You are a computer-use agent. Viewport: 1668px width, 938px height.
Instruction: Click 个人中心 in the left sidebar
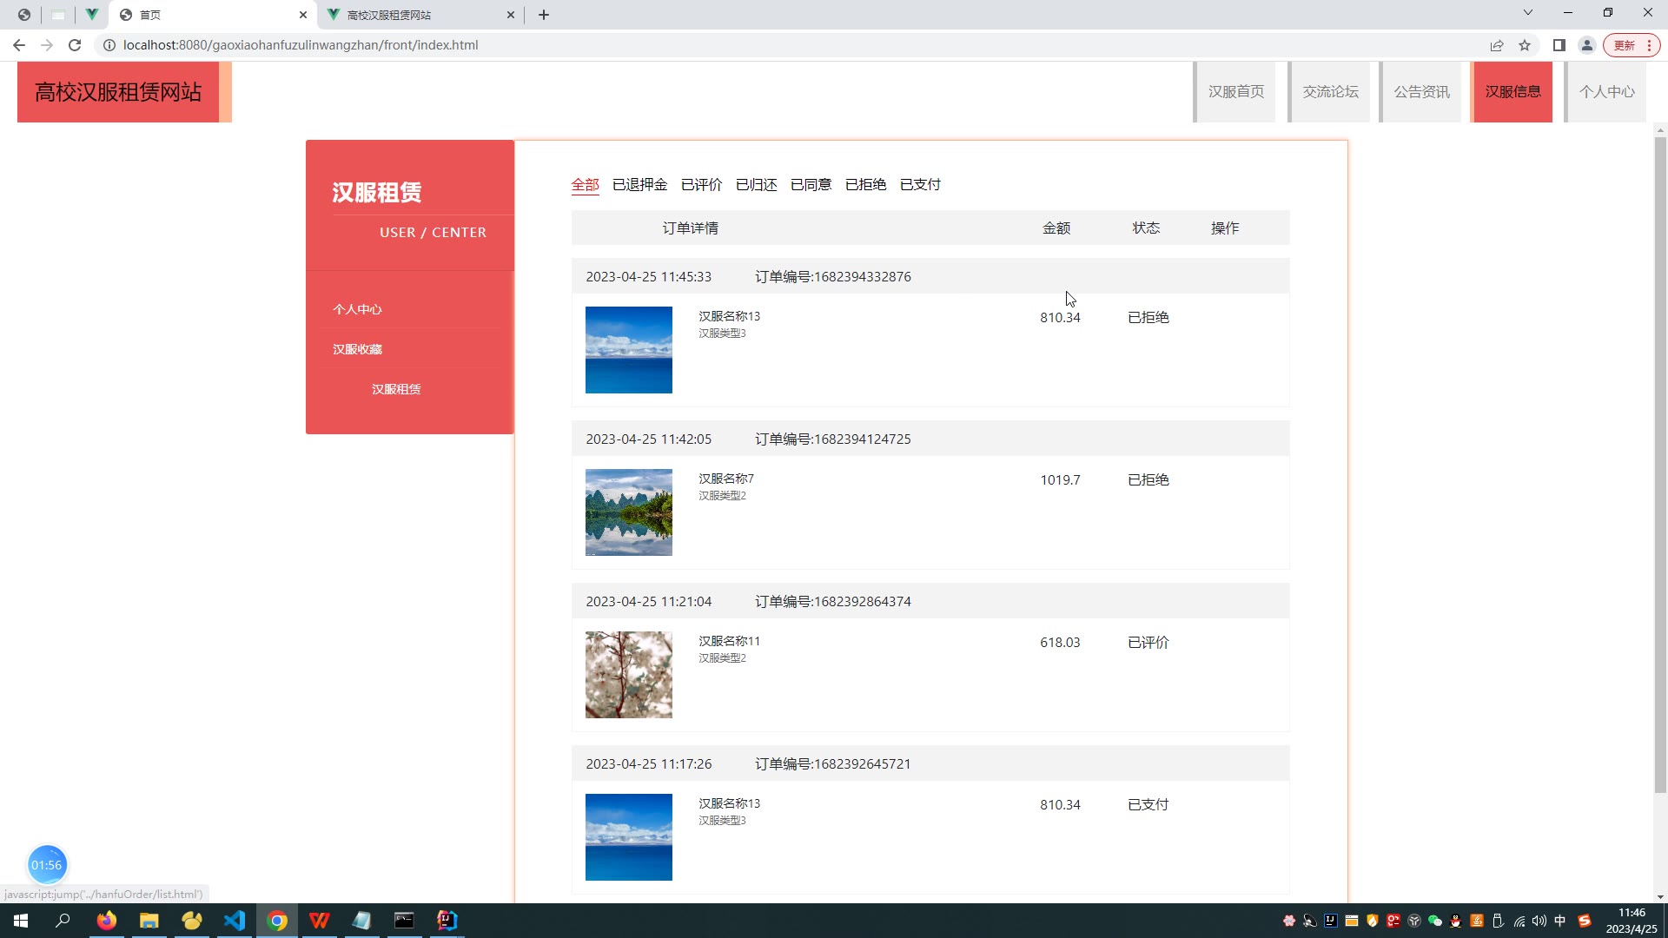click(357, 309)
